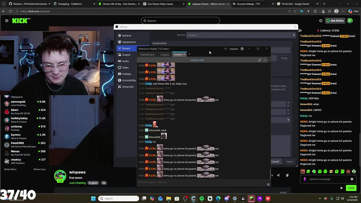The height and width of the screenshot is (203, 361).
Task: Click the share icon below the stream
Action: pos(278,175)
